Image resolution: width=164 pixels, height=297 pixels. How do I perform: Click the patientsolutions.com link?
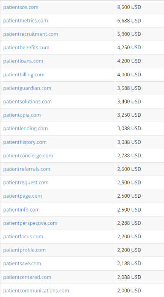(27, 102)
